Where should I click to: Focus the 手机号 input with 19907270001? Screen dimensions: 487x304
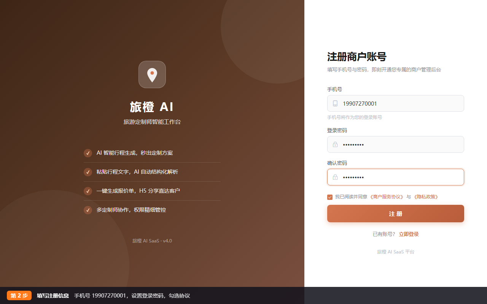(396, 103)
